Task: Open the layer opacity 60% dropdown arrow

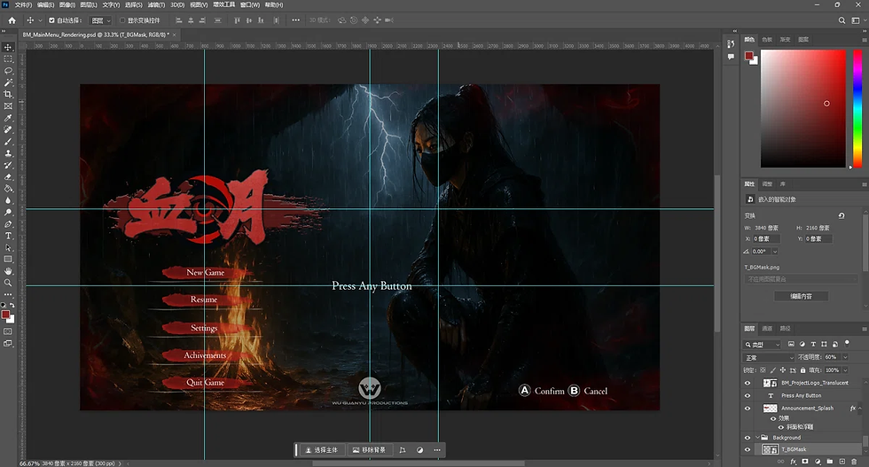Action: (x=845, y=357)
